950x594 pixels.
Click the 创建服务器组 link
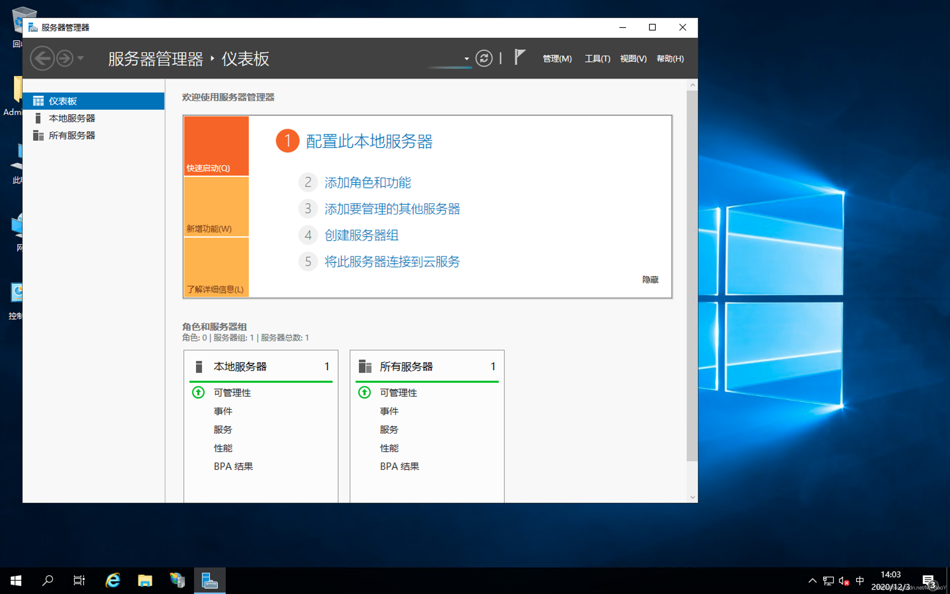point(362,235)
